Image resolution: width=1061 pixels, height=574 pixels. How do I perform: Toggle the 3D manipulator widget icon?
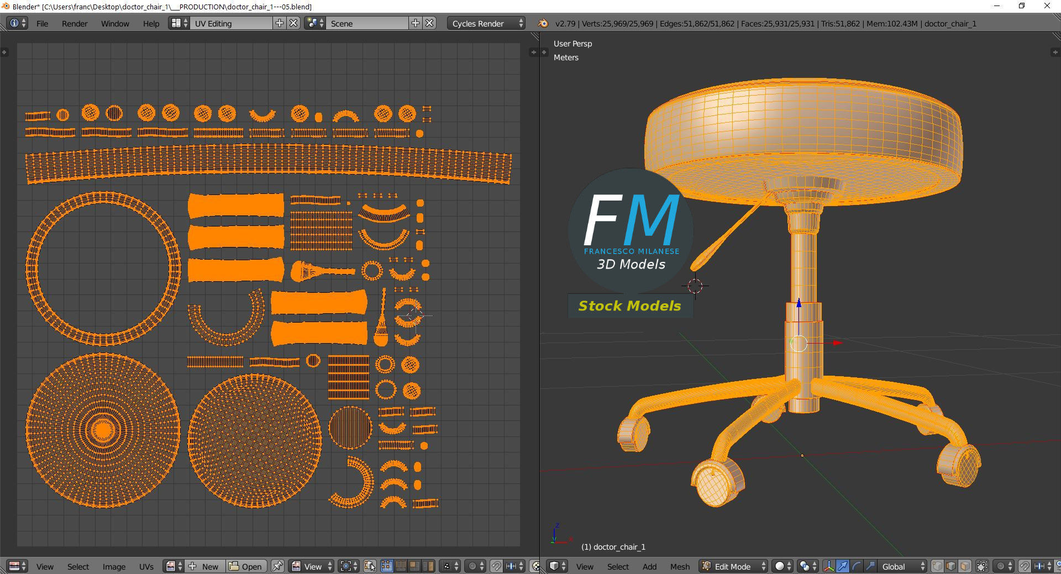[828, 566]
